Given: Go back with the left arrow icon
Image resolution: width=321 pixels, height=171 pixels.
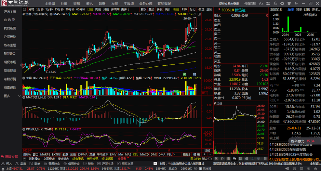Looking at the screenshot, I should click(296, 3).
